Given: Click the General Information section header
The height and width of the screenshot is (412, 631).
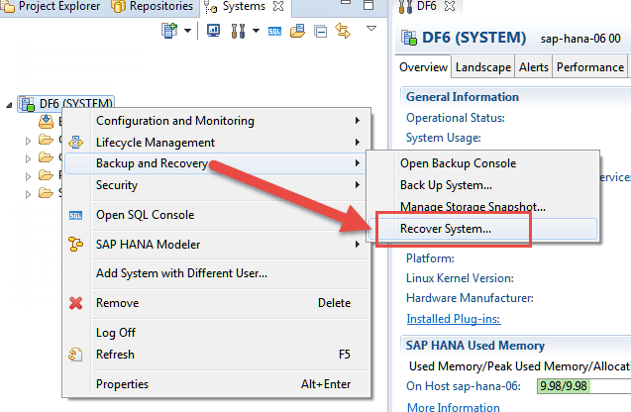Looking at the screenshot, I should tap(463, 97).
